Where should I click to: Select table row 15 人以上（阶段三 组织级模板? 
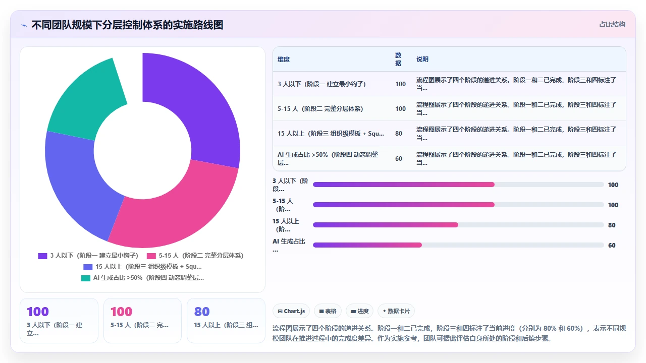pos(449,134)
